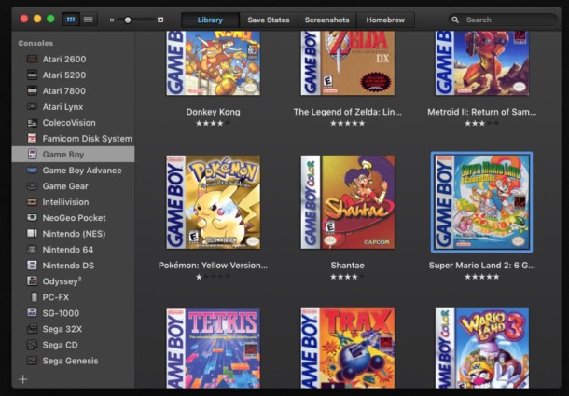569x396 pixels.
Task: Select the Trax cover art
Action: click(x=347, y=348)
